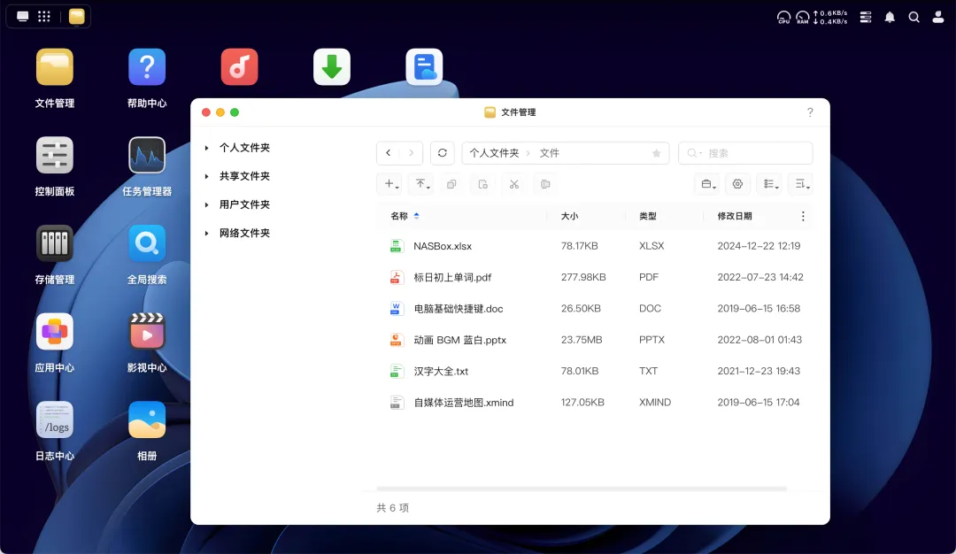This screenshot has height=554, width=956.
Task: Check the RAM usage indicator
Action: coord(802,17)
